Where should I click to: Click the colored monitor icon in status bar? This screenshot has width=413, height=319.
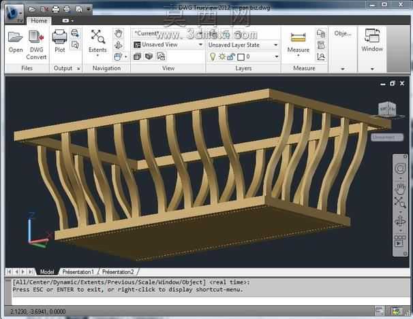point(396,312)
